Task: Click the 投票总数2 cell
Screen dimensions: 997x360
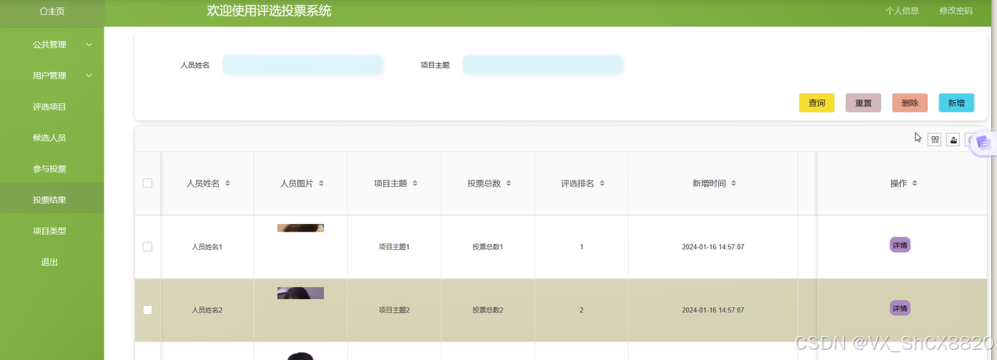Action: pyautogui.click(x=487, y=310)
